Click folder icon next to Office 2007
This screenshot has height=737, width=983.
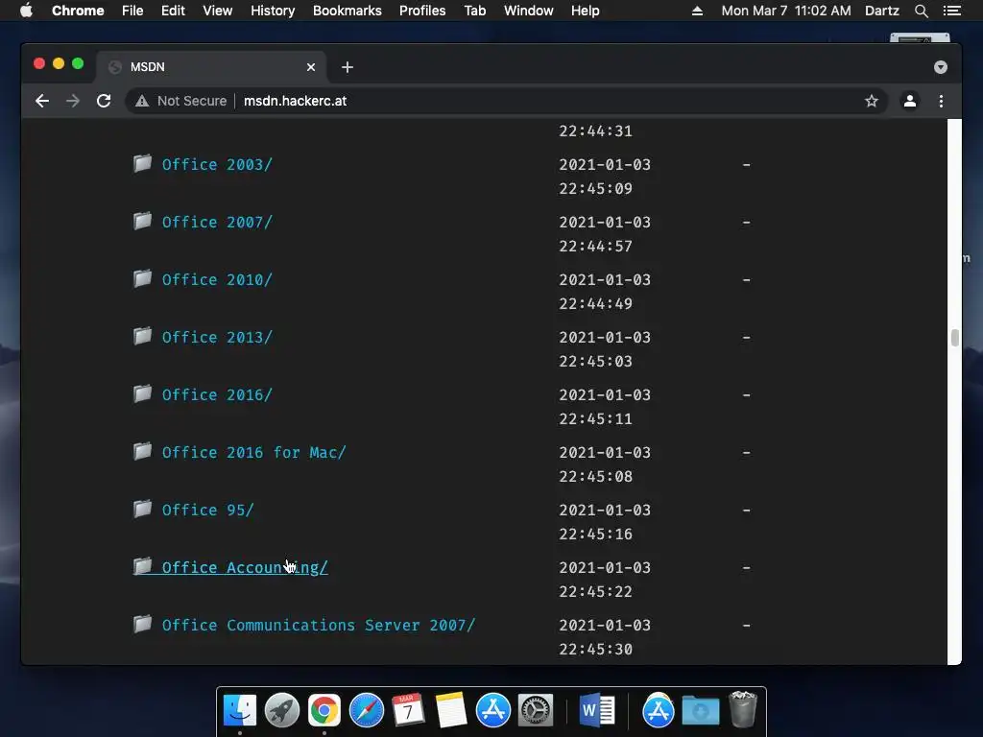coord(142,222)
